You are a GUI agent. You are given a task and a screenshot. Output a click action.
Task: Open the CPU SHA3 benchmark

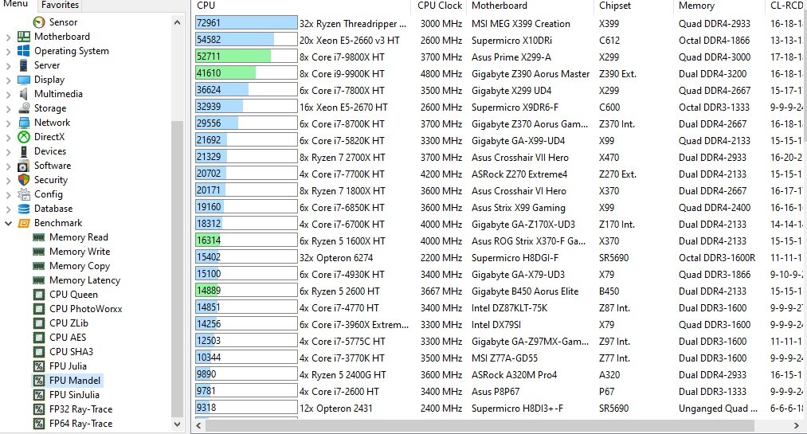pos(71,352)
